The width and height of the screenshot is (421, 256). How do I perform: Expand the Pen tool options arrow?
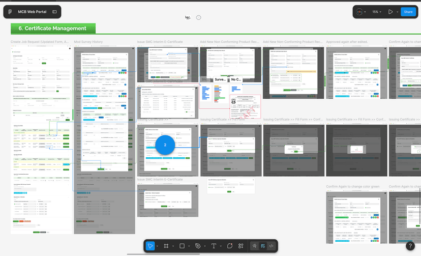(205, 246)
